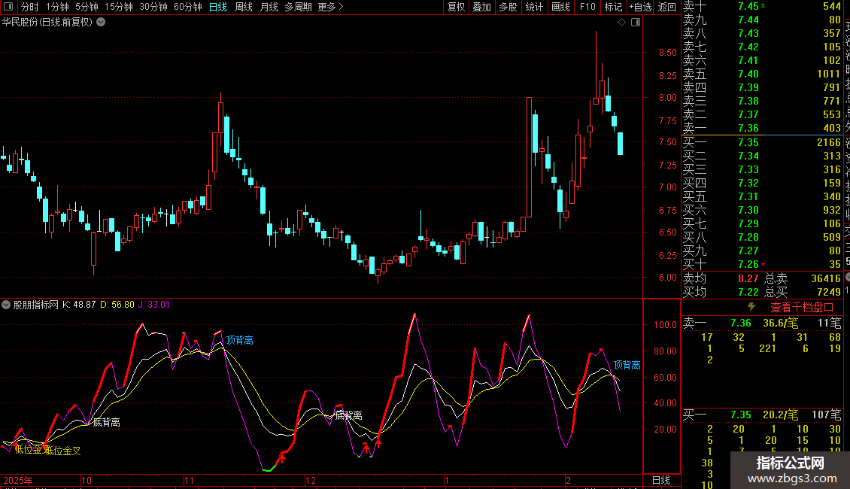Image resolution: width=850 pixels, height=489 pixels.
Task: Select the 买五 price 7.31 row
Action: [762, 197]
